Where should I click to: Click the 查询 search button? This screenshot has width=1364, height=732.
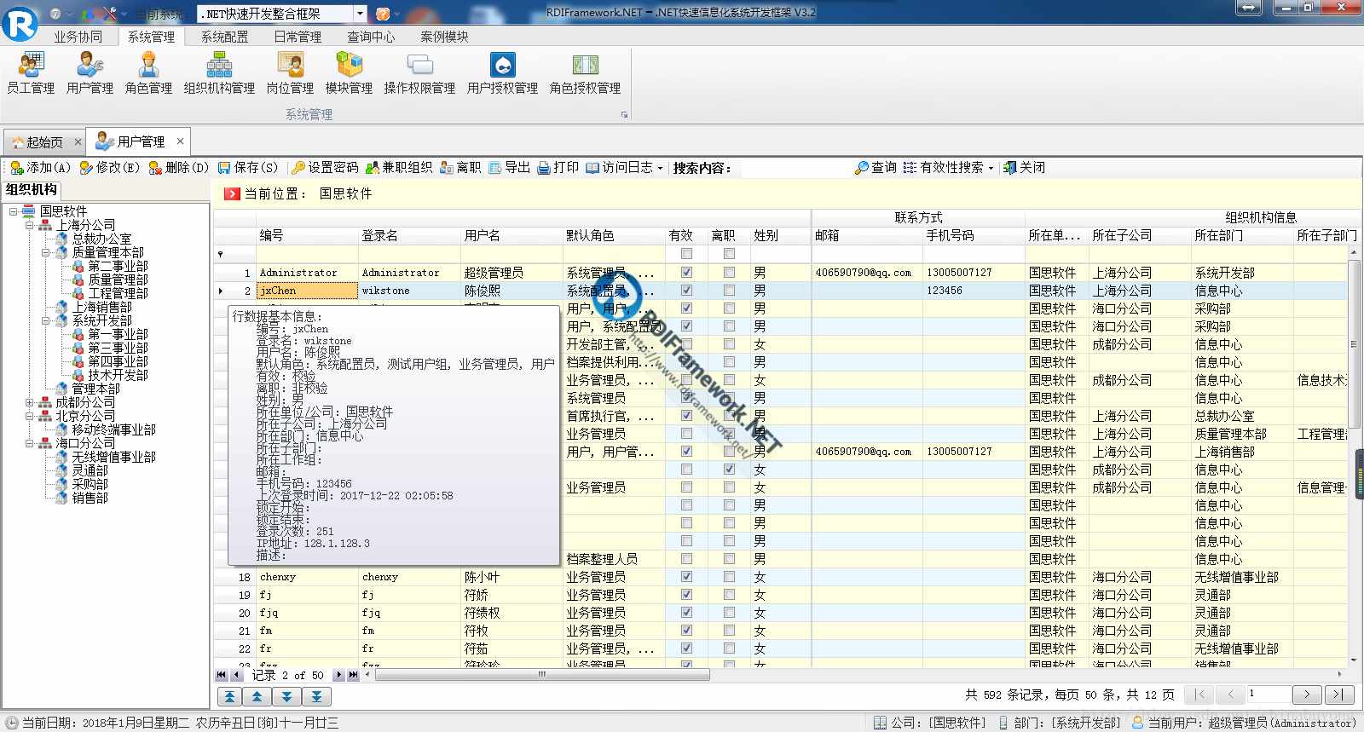pos(876,168)
